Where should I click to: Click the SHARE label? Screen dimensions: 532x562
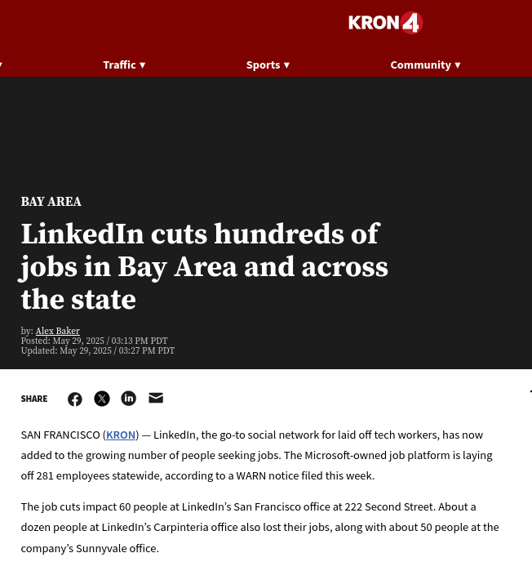[34, 399]
